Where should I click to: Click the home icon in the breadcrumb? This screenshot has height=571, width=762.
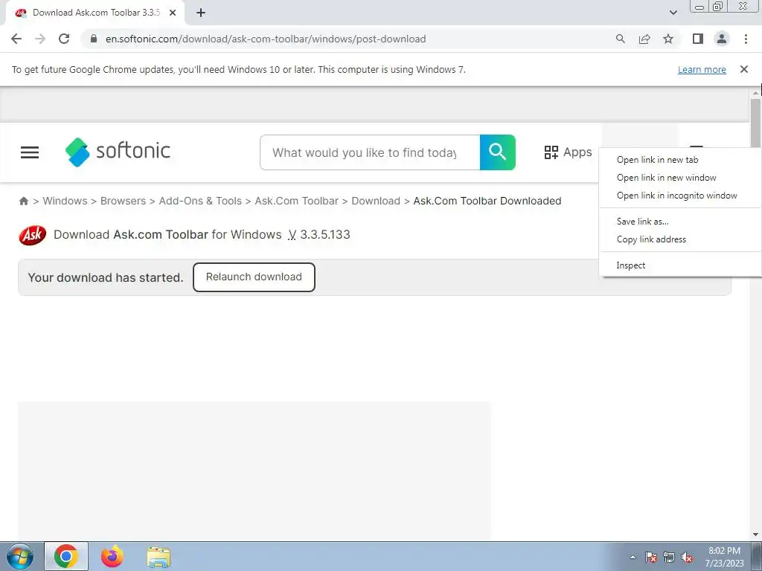pyautogui.click(x=23, y=201)
